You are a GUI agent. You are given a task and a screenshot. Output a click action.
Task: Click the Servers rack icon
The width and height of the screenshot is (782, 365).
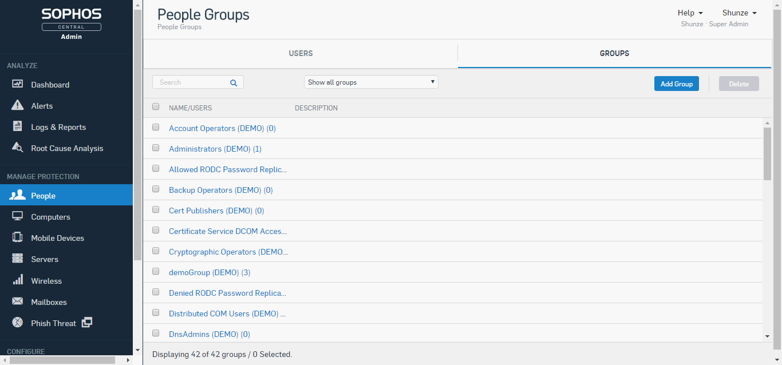pos(17,259)
